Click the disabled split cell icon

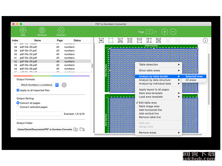168,40
